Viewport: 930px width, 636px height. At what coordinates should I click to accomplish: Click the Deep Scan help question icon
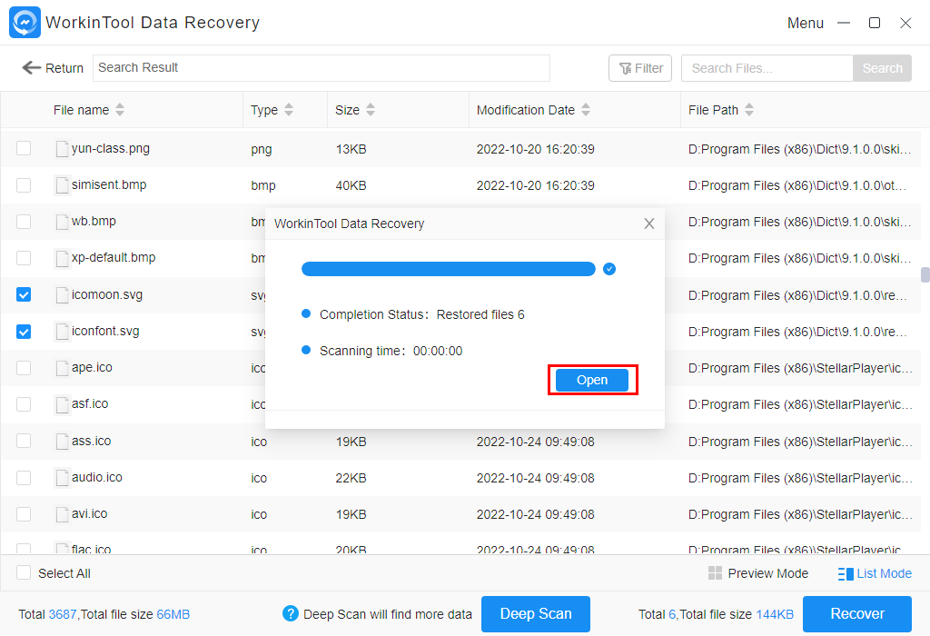click(291, 614)
